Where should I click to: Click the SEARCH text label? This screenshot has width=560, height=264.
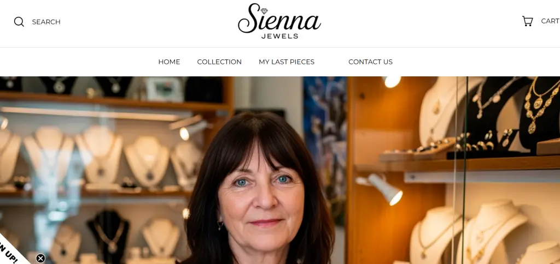click(46, 22)
